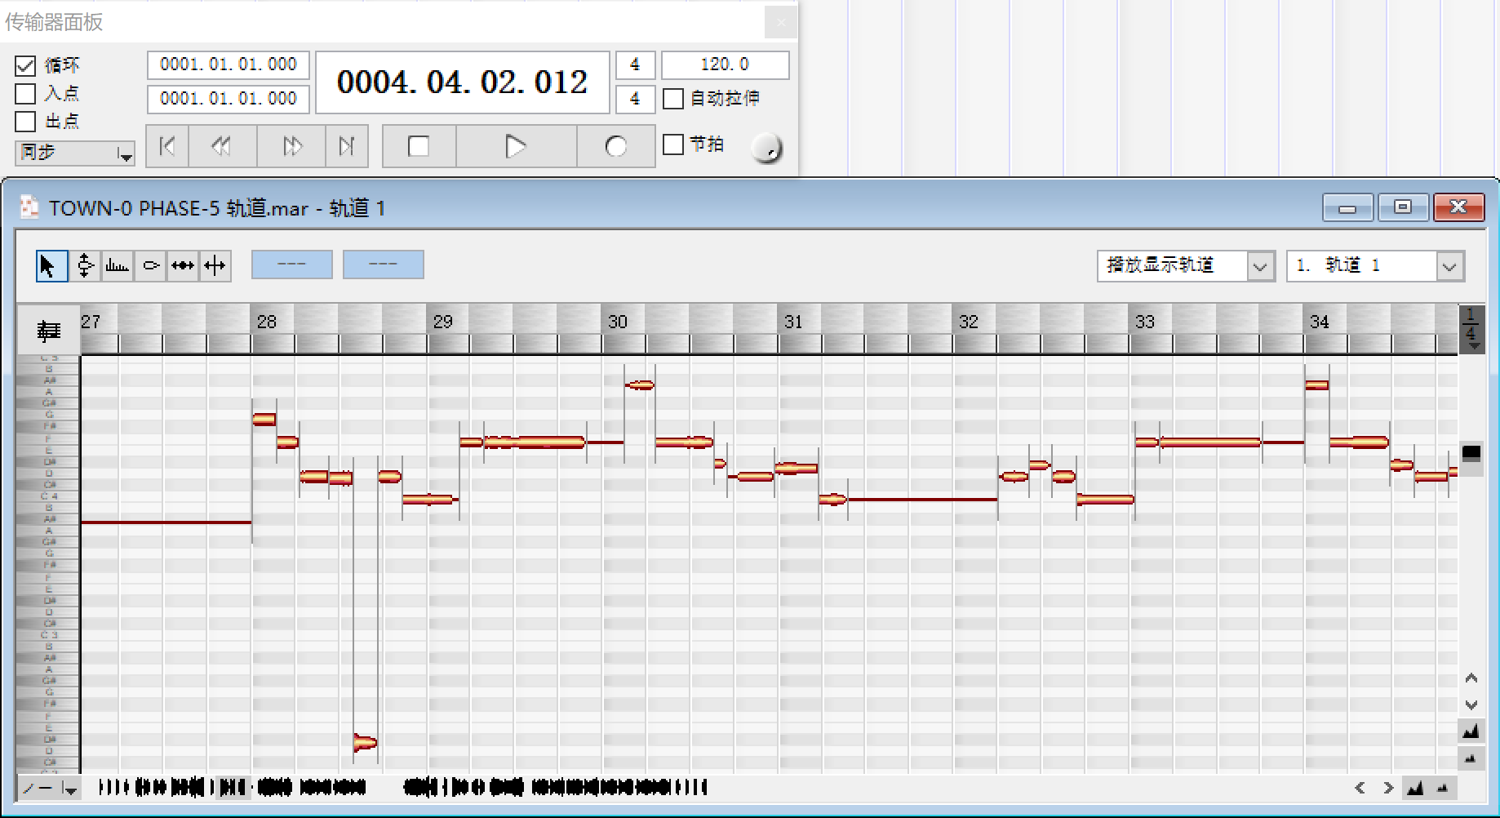1500x818 pixels.
Task: Select the note separation tool with crossed arrows
Action: (215, 265)
